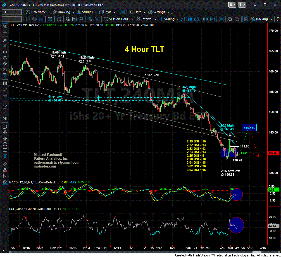
Task: Click the save chart analysis icon
Action: (x=74, y=19)
